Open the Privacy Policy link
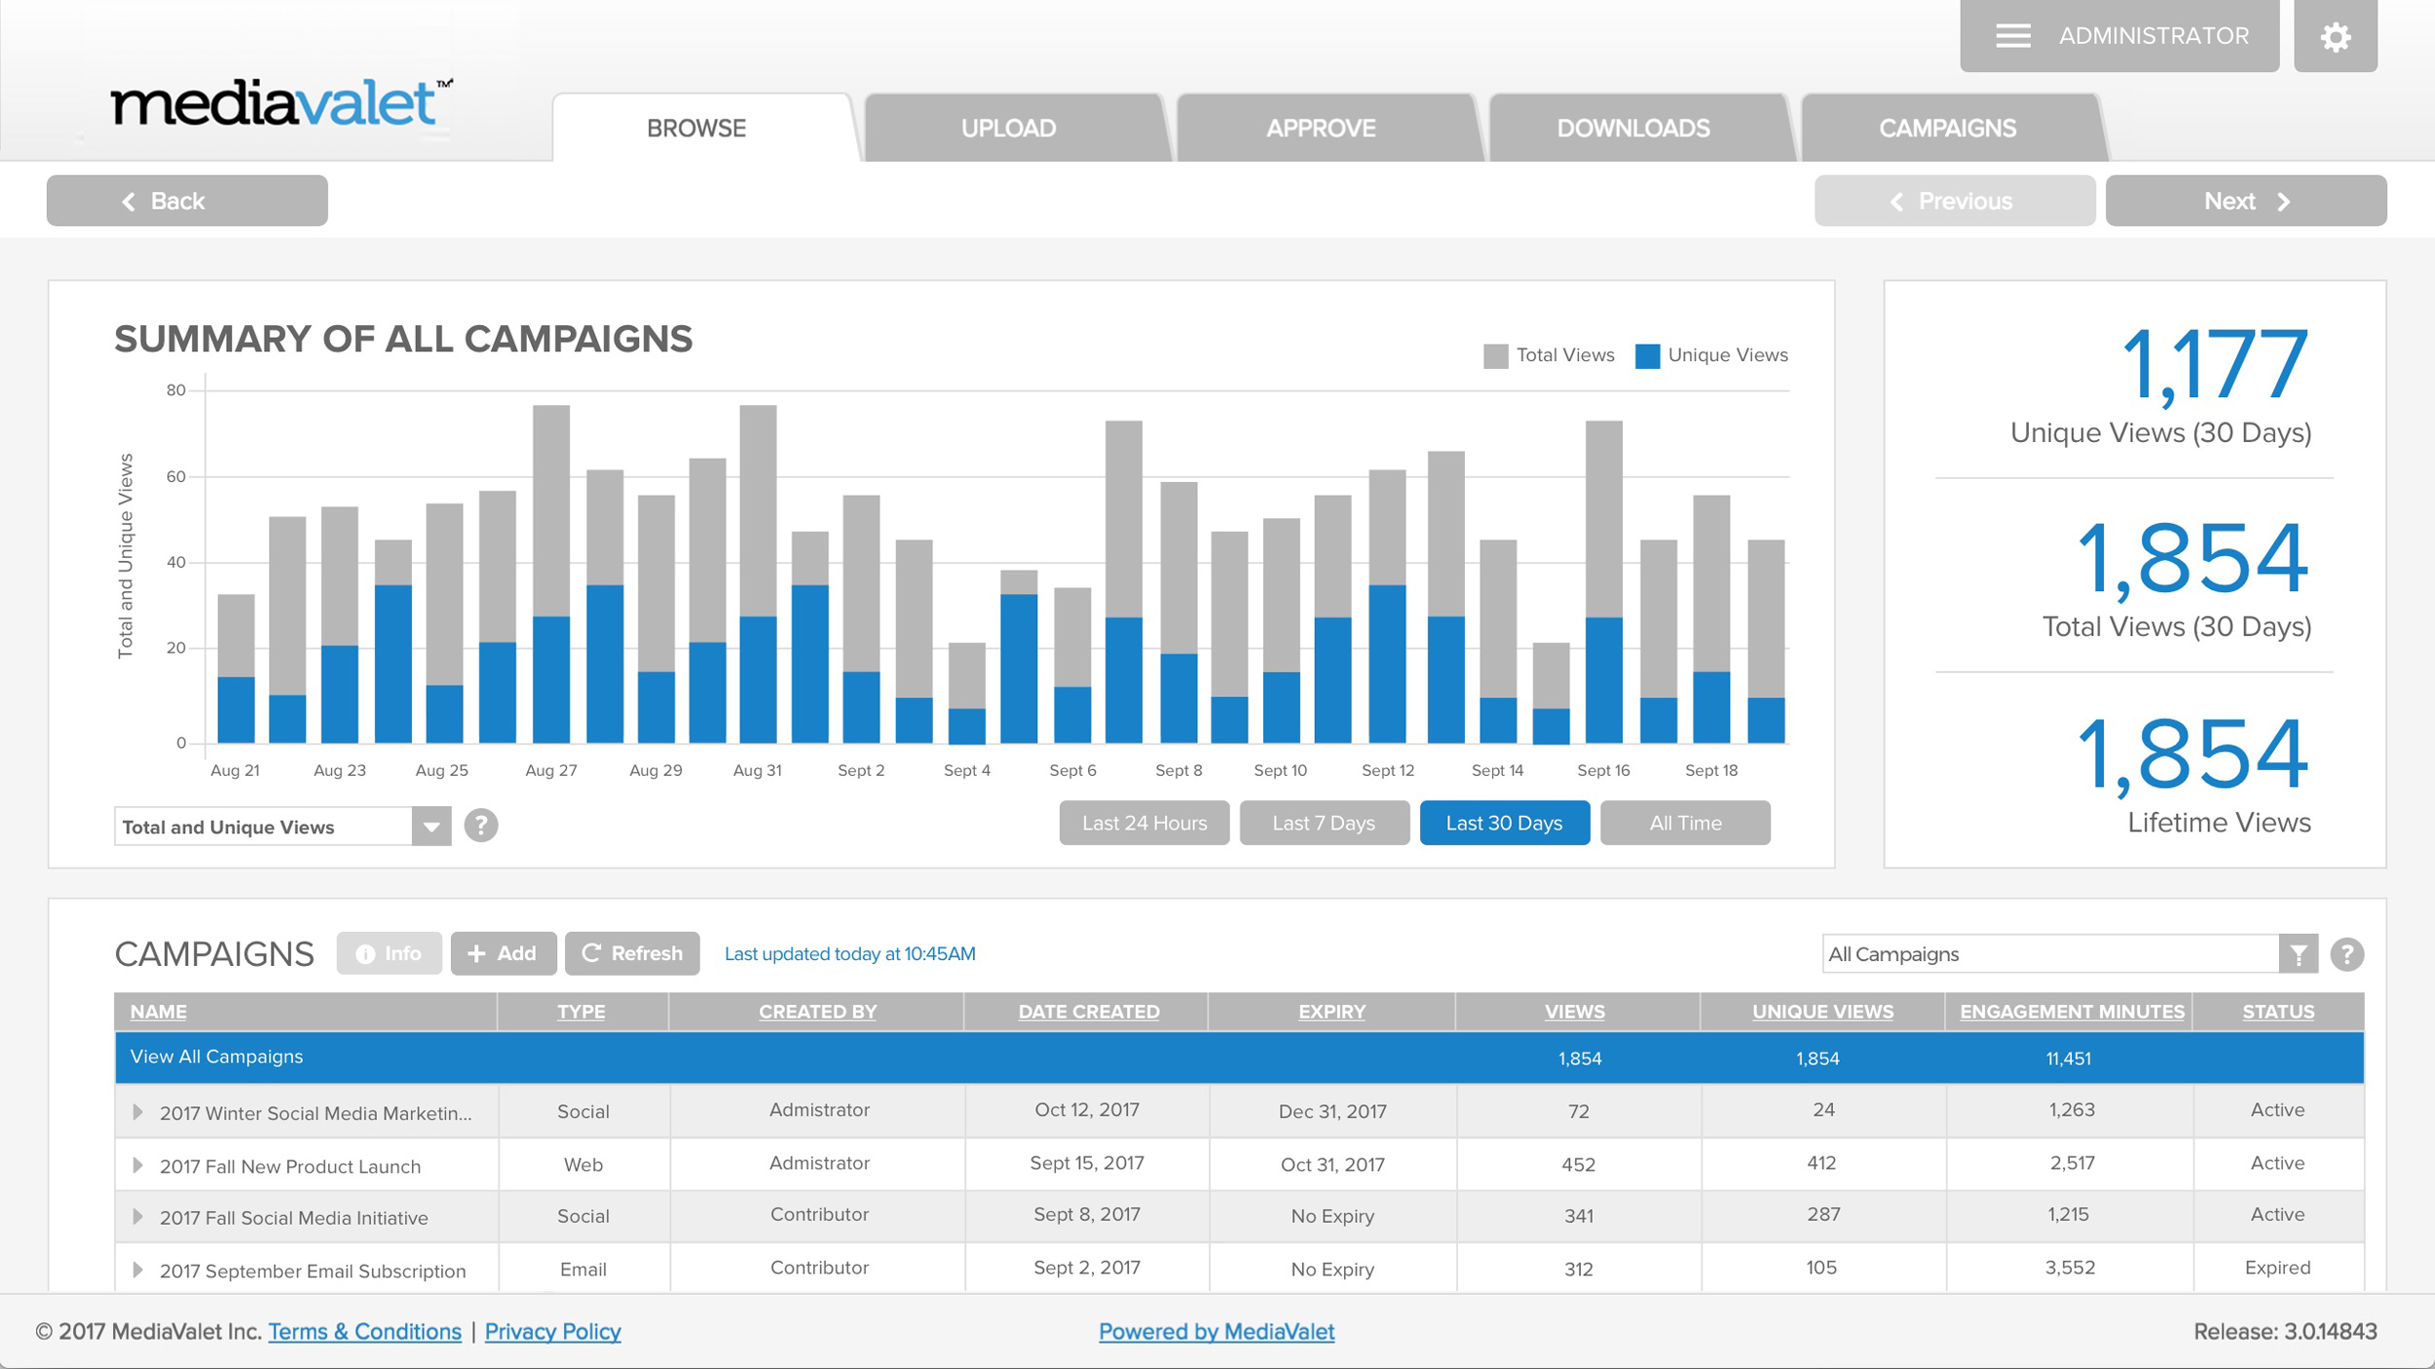The width and height of the screenshot is (2435, 1369). [552, 1332]
